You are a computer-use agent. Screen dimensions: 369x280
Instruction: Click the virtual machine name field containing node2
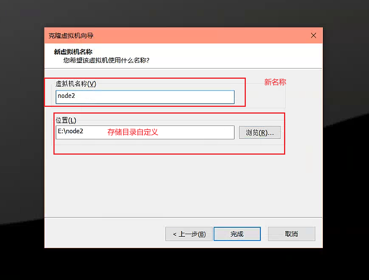click(x=145, y=97)
